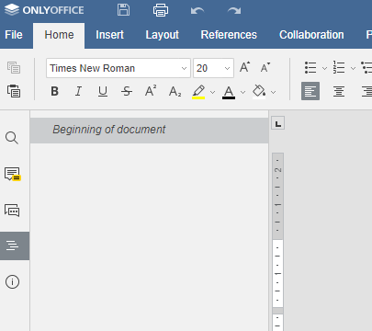Expand the numbering style dropdown
The width and height of the screenshot is (372, 331).
click(353, 68)
